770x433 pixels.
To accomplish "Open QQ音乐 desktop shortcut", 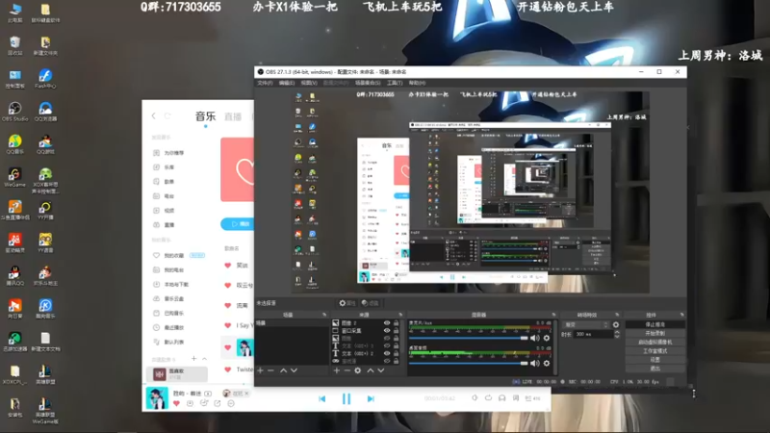I will point(14,144).
